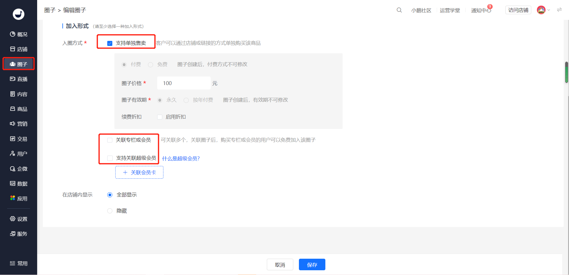
Task: Select 按年付费 validity radio
Action: [186, 100]
